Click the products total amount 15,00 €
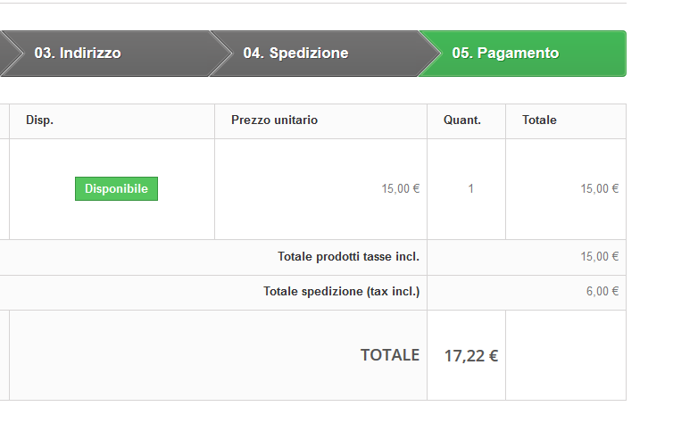673x423 pixels. (599, 257)
